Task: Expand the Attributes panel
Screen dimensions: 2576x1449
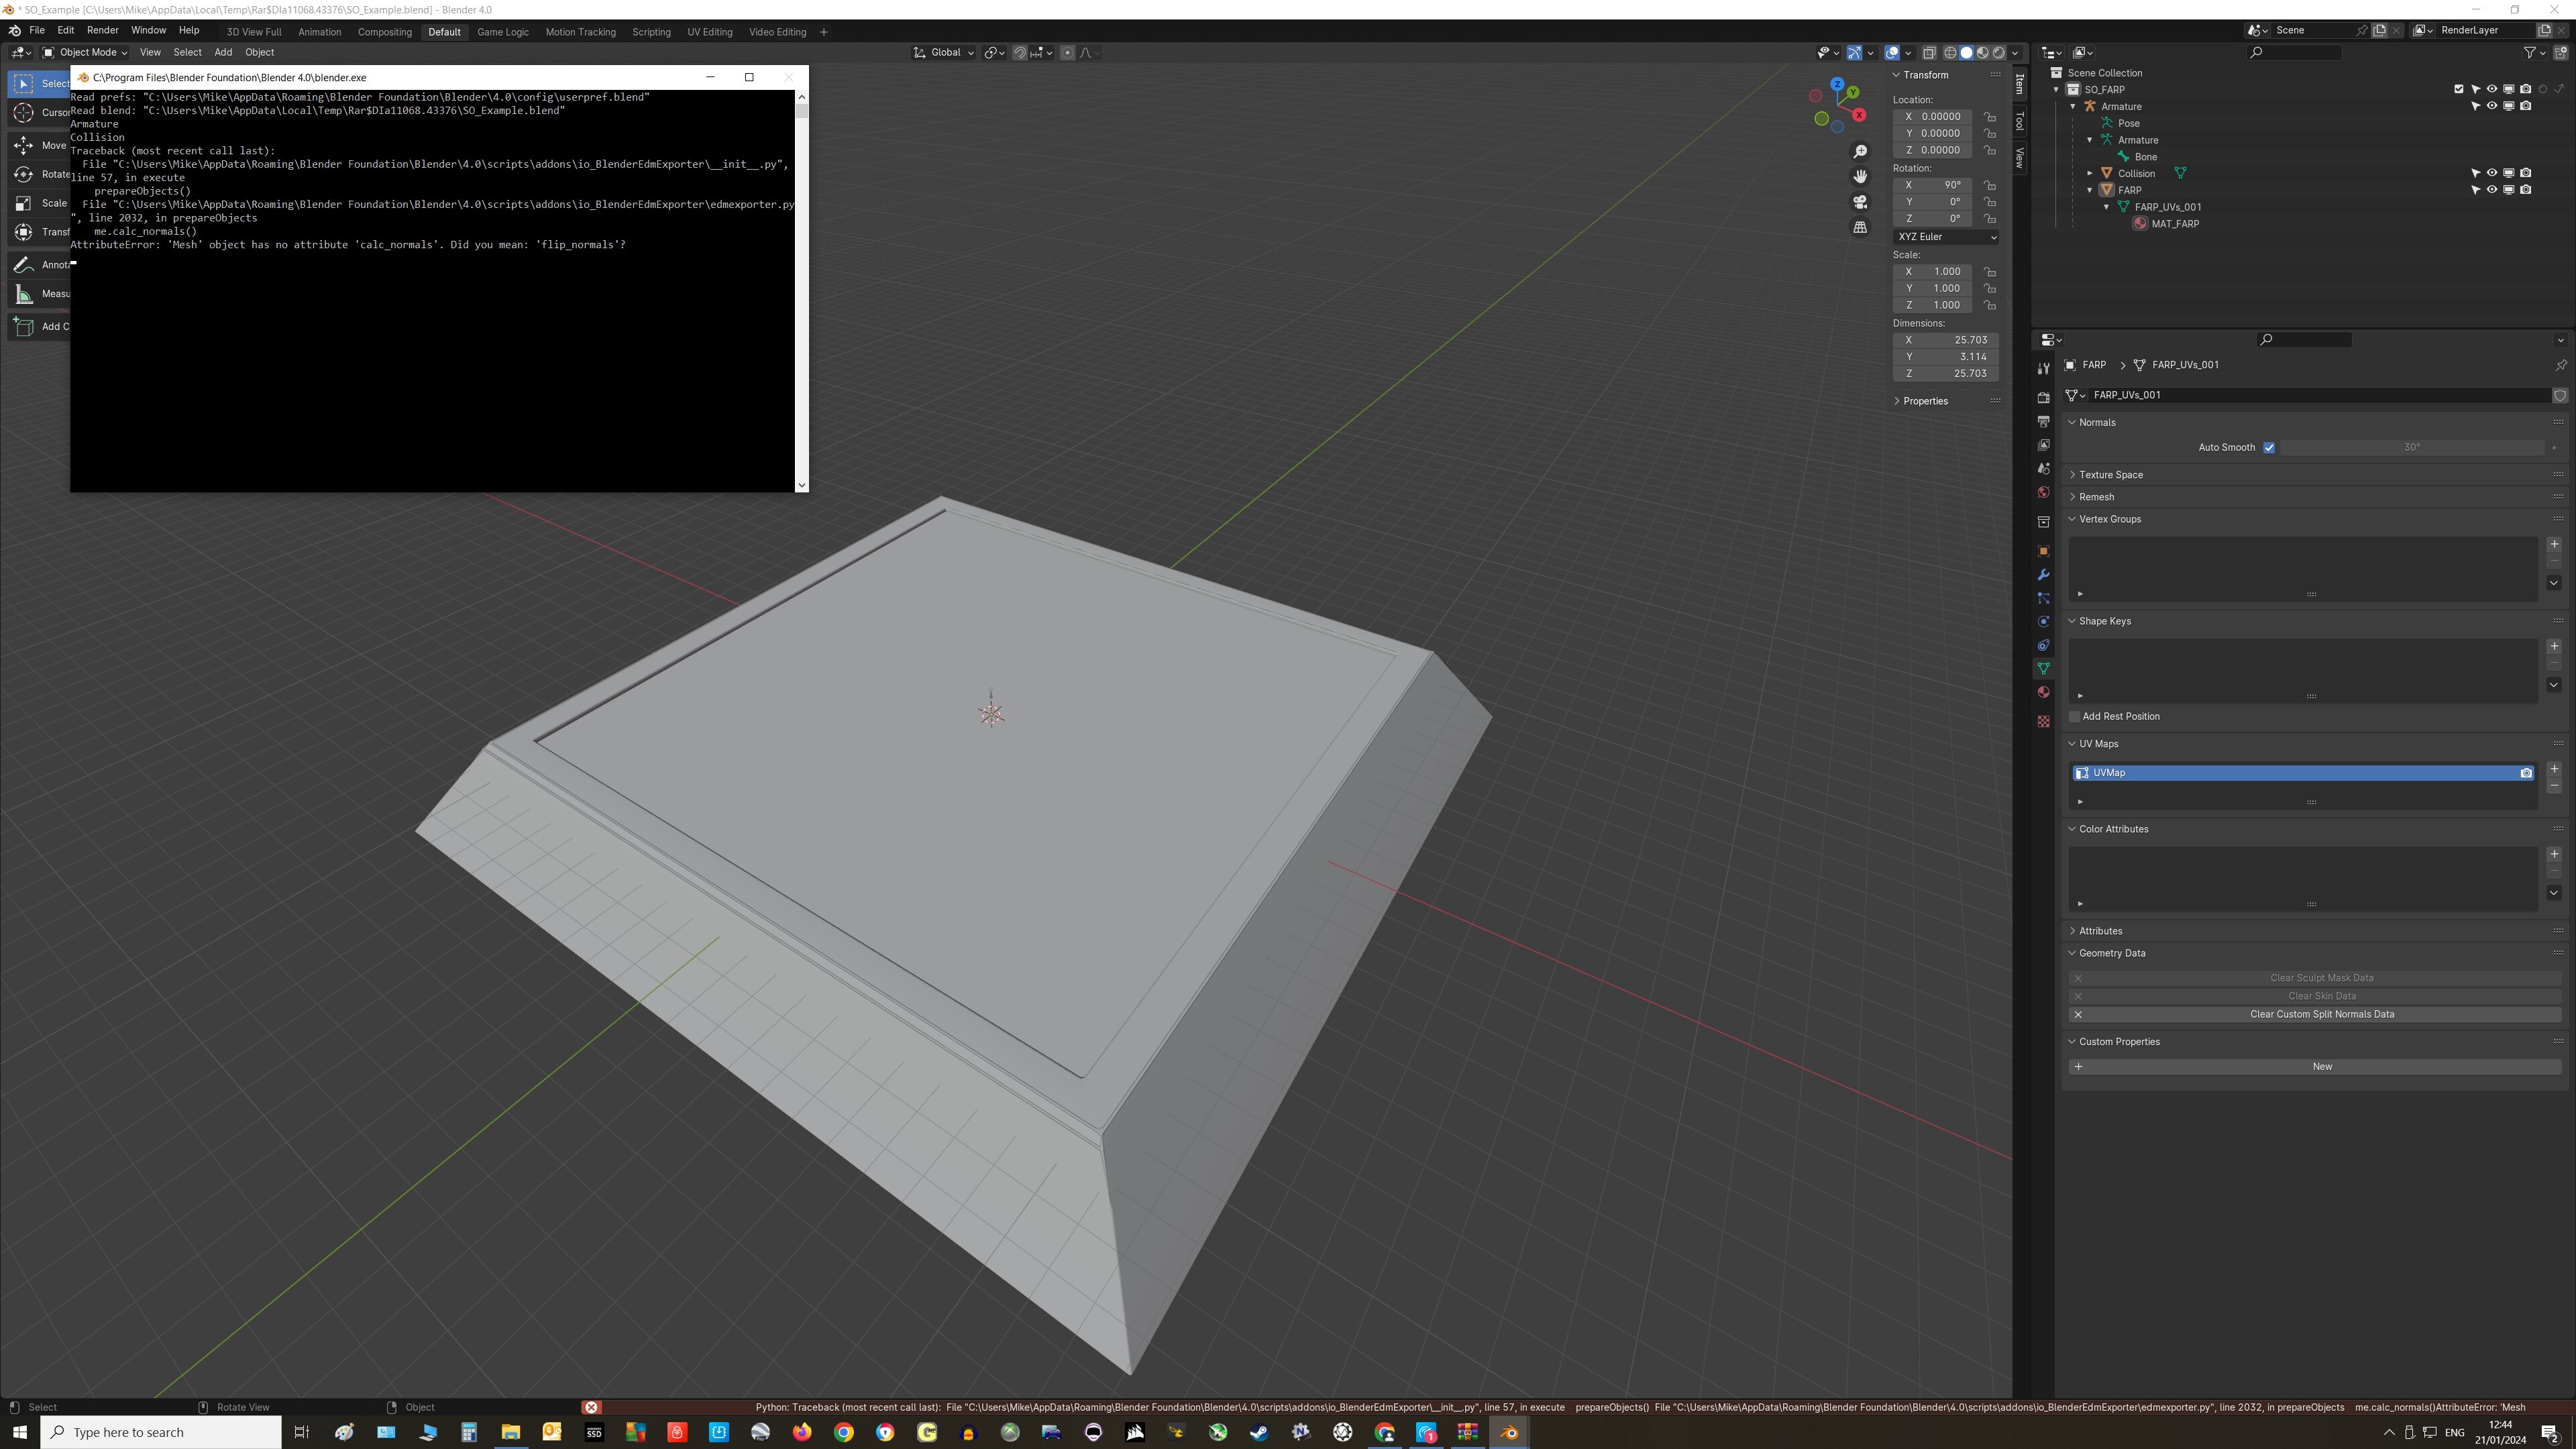Action: (x=2100, y=931)
